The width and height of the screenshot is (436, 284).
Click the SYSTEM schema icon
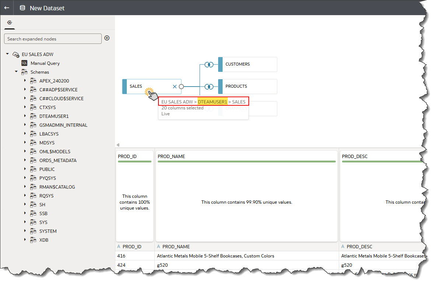tap(33, 231)
